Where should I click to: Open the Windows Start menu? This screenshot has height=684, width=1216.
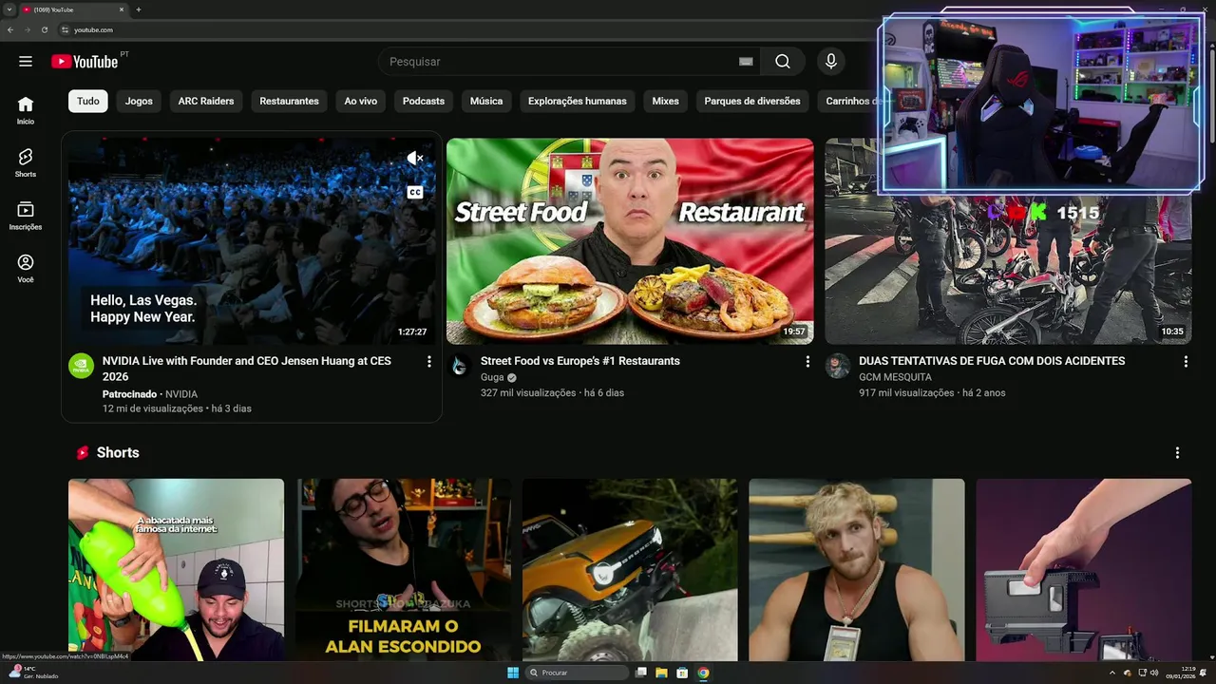pos(513,673)
